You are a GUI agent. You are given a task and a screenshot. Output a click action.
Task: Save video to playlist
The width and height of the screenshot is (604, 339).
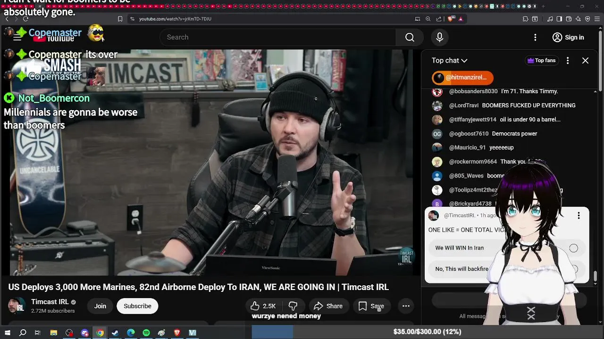pos(371,306)
